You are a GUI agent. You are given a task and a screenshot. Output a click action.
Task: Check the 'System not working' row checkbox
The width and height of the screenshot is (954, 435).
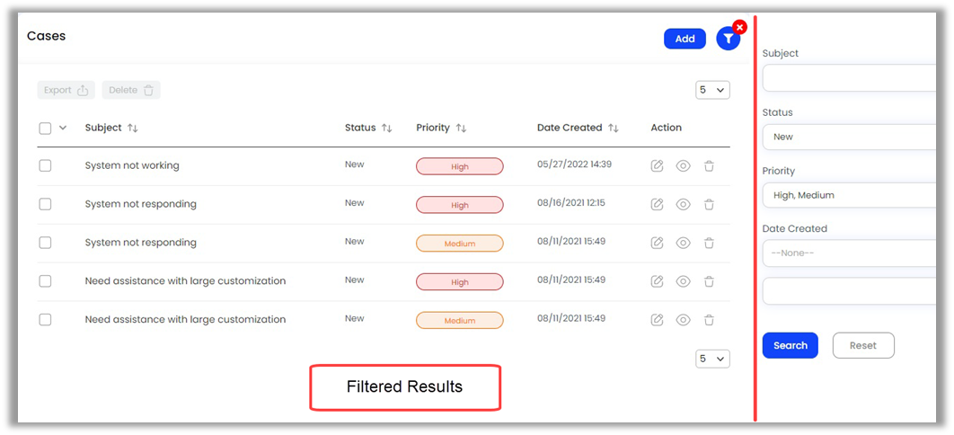pyautogui.click(x=46, y=165)
